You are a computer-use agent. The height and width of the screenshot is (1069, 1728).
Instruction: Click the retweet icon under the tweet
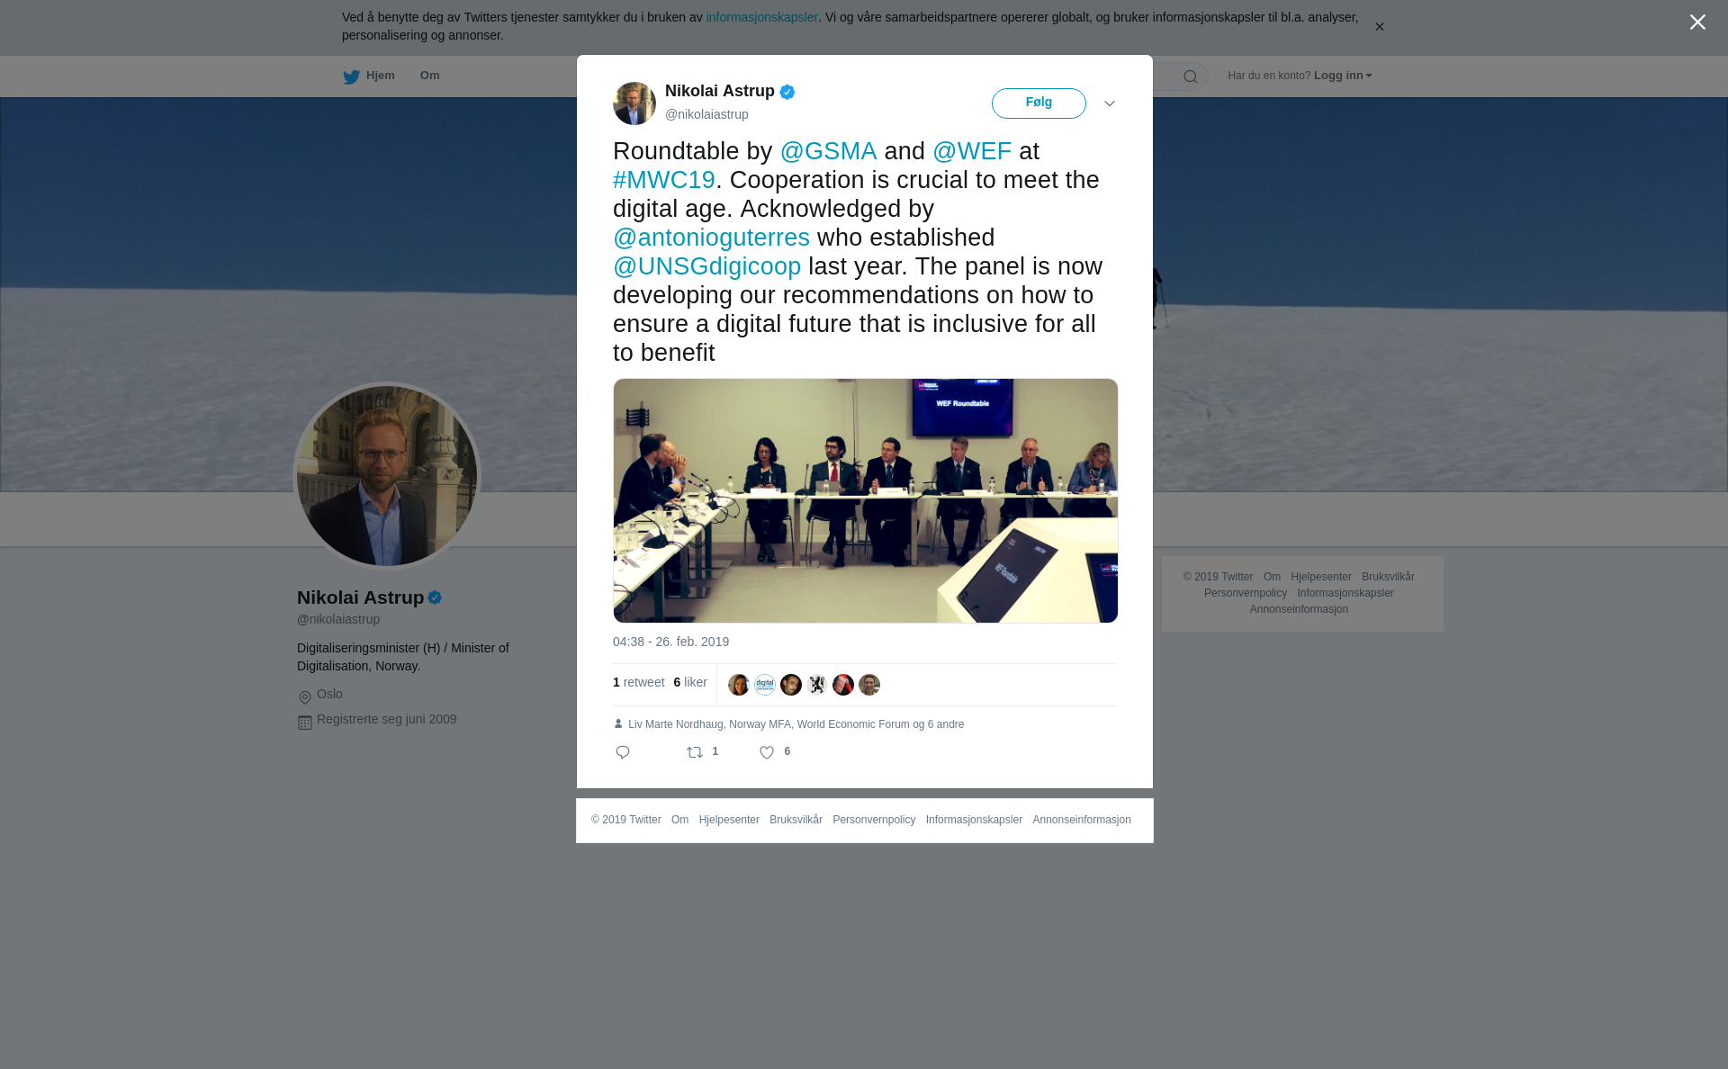point(695,752)
